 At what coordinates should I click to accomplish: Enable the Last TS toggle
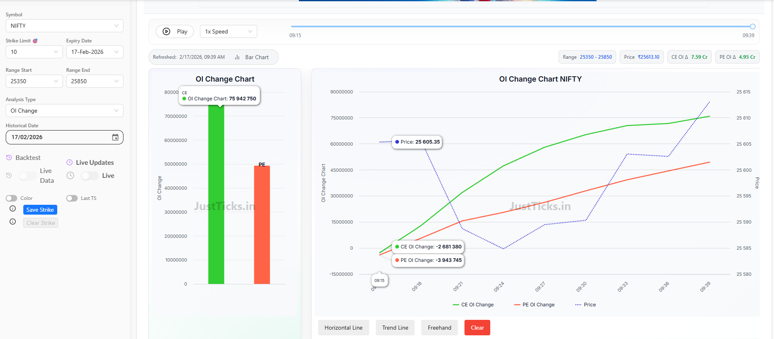point(72,198)
